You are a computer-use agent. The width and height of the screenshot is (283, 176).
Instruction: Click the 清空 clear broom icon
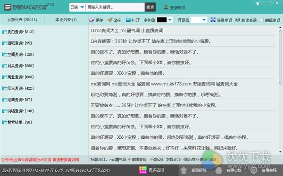tap(110, 20)
